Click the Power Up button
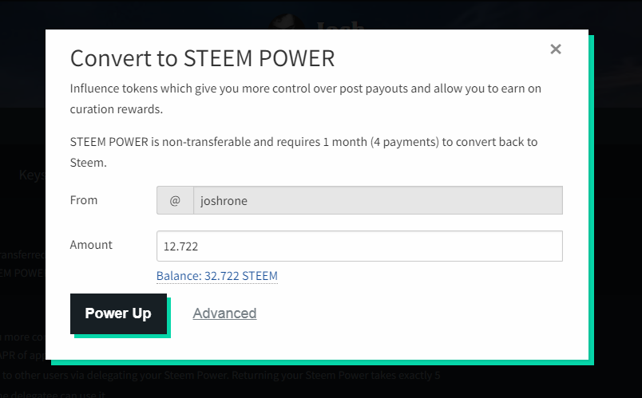This screenshot has height=398, width=642. tap(118, 313)
